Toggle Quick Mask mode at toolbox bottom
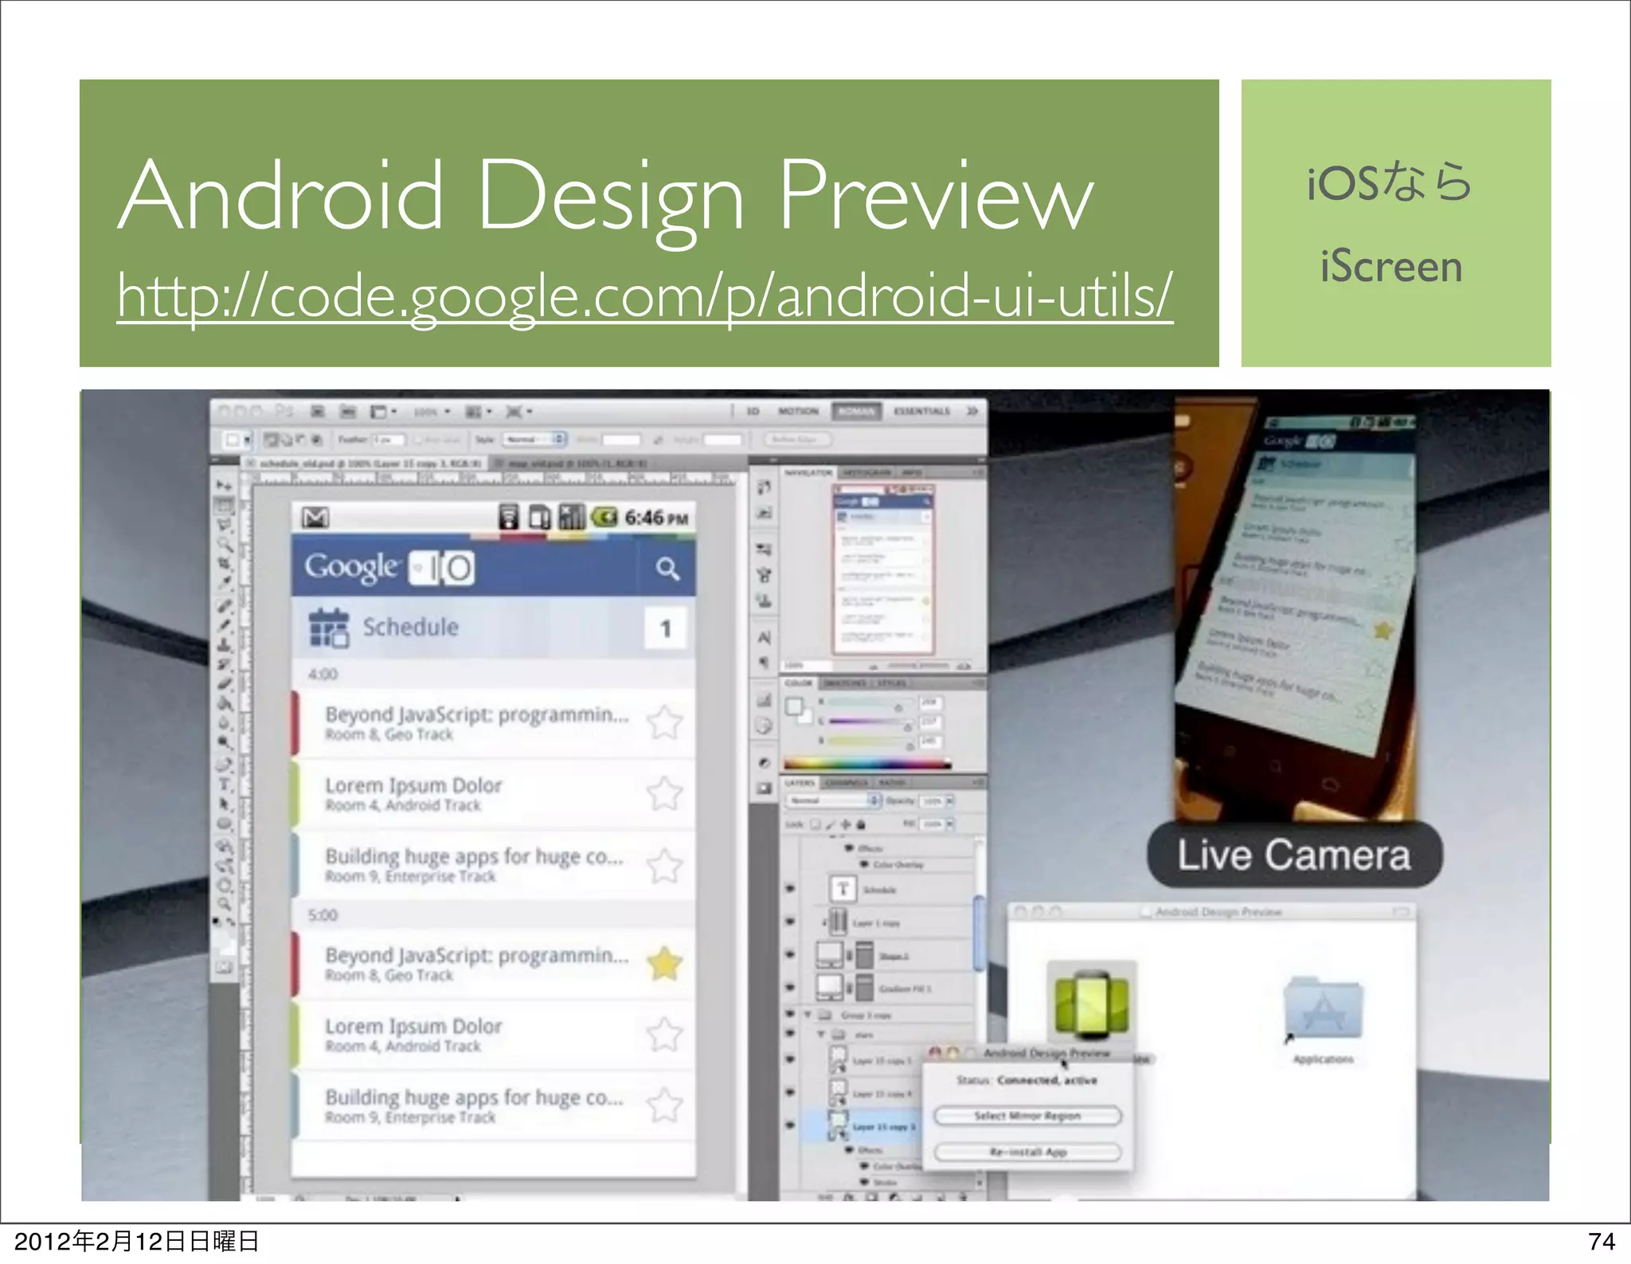Viewport: 1631px width, 1264px height. point(224,967)
